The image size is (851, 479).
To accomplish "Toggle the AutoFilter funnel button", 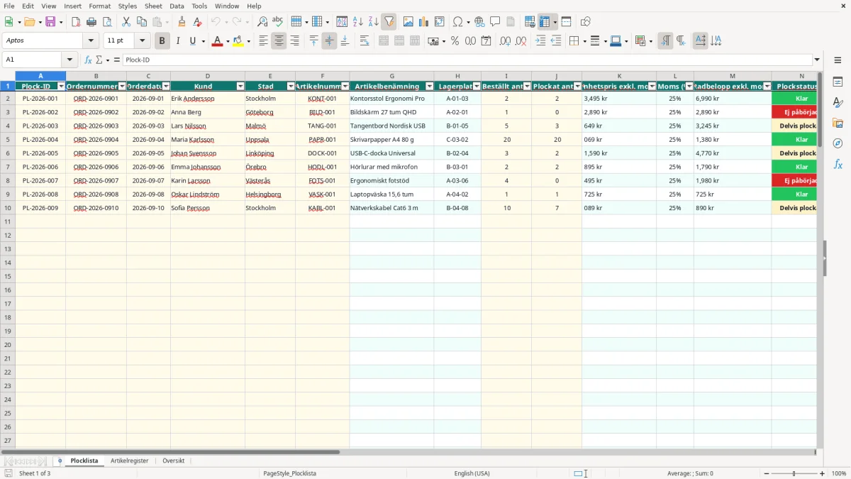I will (x=389, y=22).
